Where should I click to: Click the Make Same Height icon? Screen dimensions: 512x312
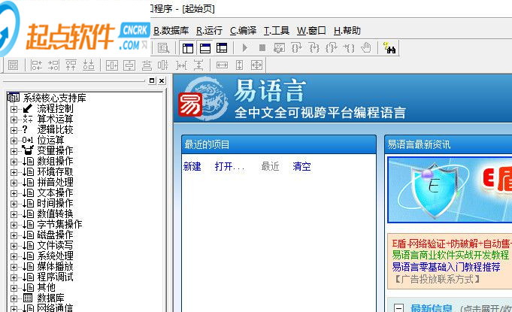[x=239, y=65]
